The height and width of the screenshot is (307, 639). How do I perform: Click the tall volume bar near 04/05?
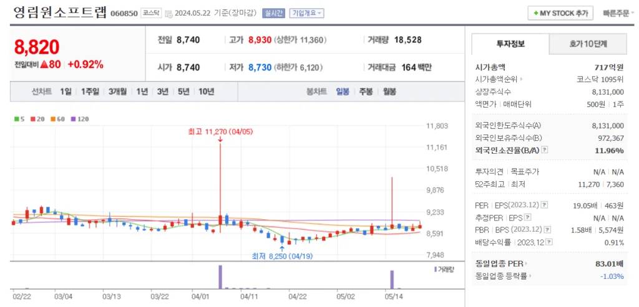point(220,277)
